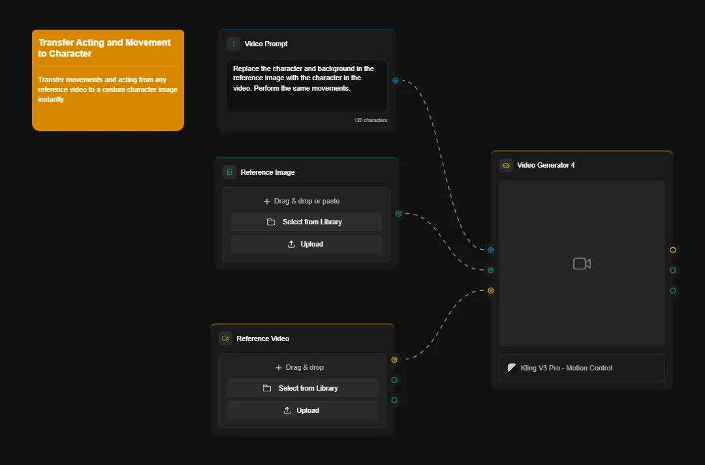This screenshot has width=705, height=465.
Task: Click the Kling model logo icon
Action: (512, 368)
